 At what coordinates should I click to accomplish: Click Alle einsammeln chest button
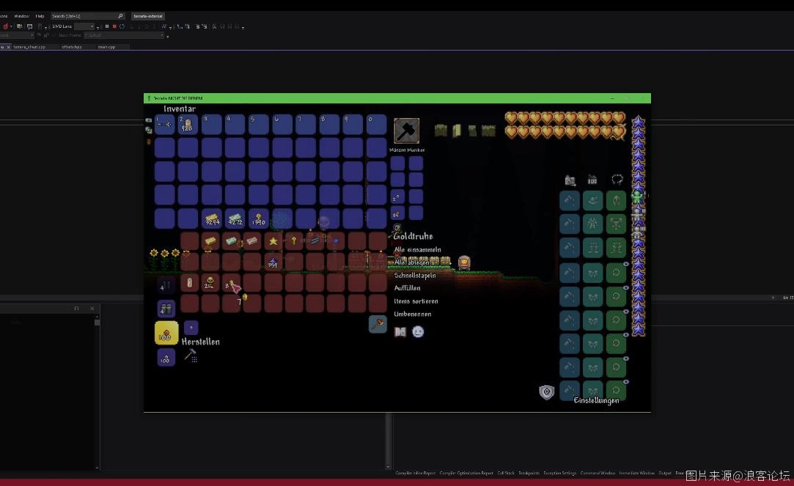click(x=417, y=249)
